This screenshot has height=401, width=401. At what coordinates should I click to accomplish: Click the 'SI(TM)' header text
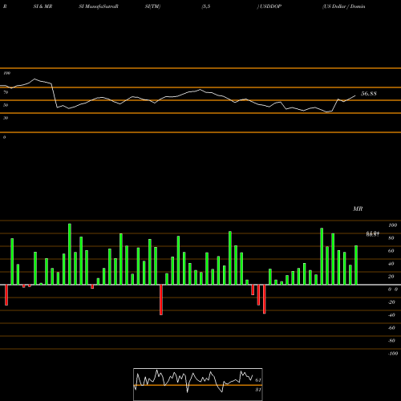[152, 6]
